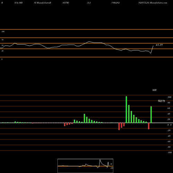The width and height of the screenshot is (173, 173).
Task: Click the RSI axis label 100
Action: coord(3,31)
